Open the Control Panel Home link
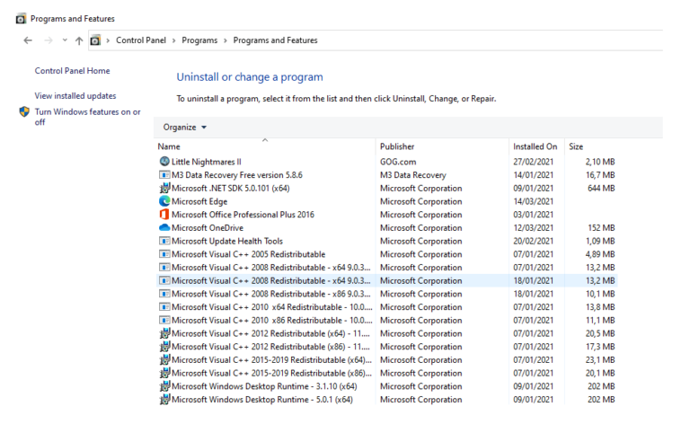The image size is (690, 424). pos(72,71)
